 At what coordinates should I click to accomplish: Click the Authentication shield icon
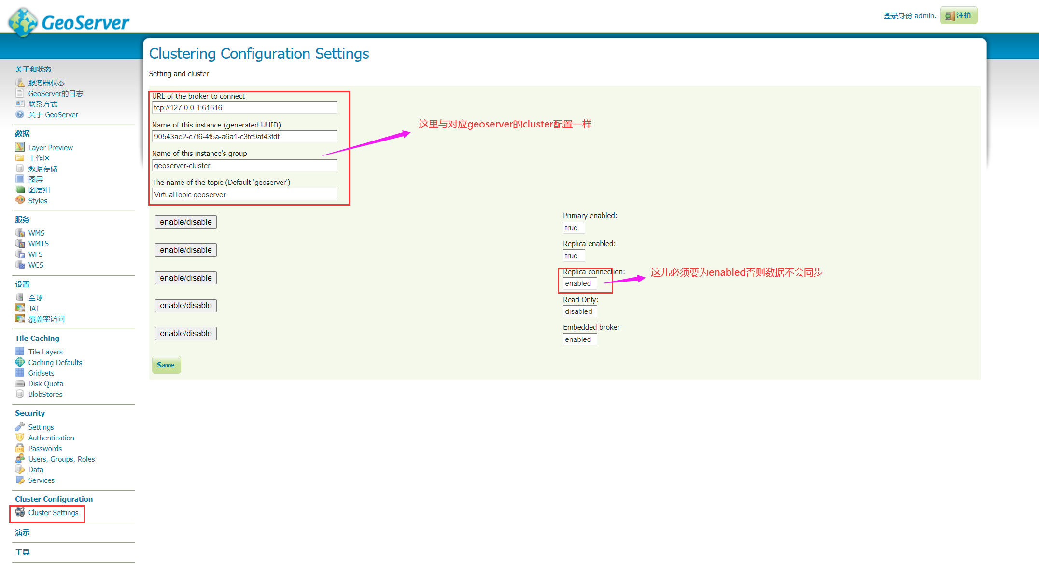(x=20, y=438)
